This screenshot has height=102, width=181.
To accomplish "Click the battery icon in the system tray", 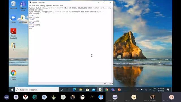I will tap(142, 90).
